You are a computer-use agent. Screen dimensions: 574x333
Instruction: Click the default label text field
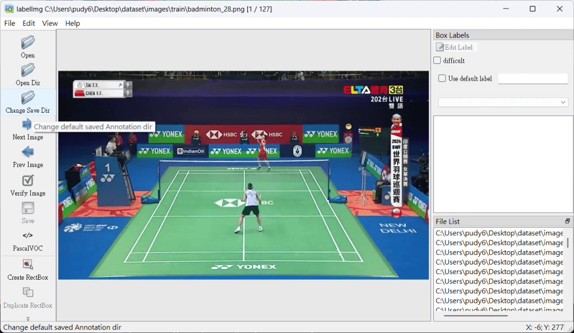click(x=533, y=79)
